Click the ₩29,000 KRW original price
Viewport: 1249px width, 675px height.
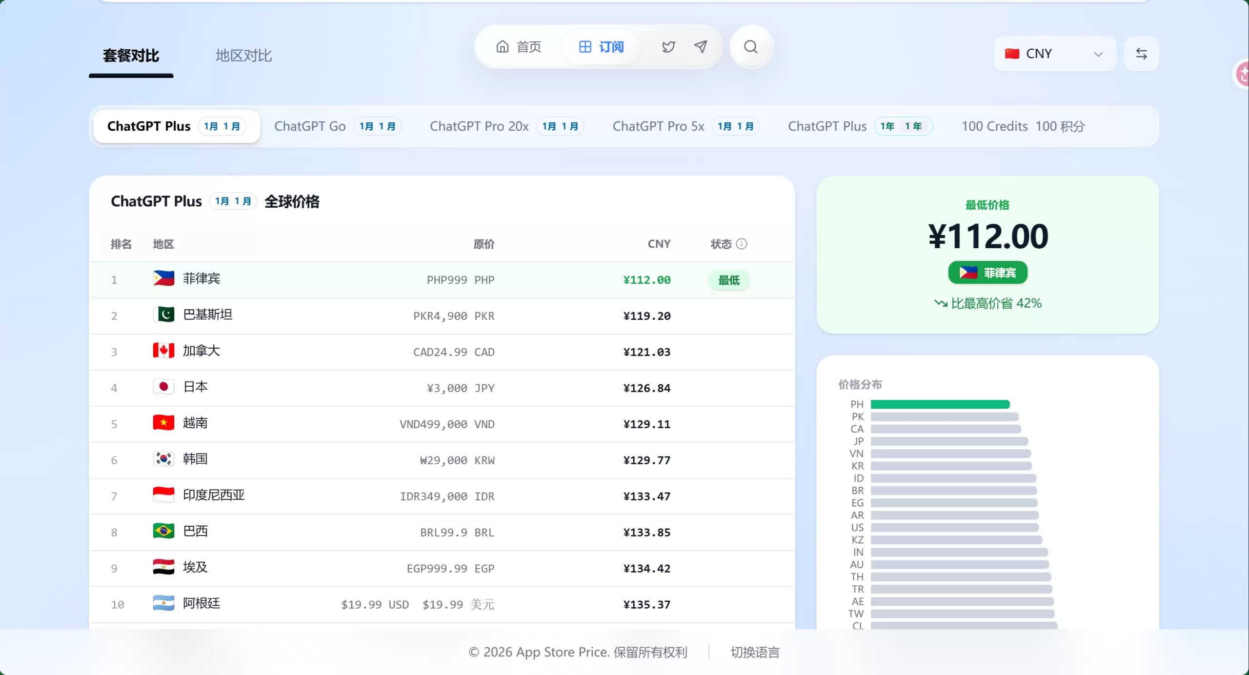(457, 460)
